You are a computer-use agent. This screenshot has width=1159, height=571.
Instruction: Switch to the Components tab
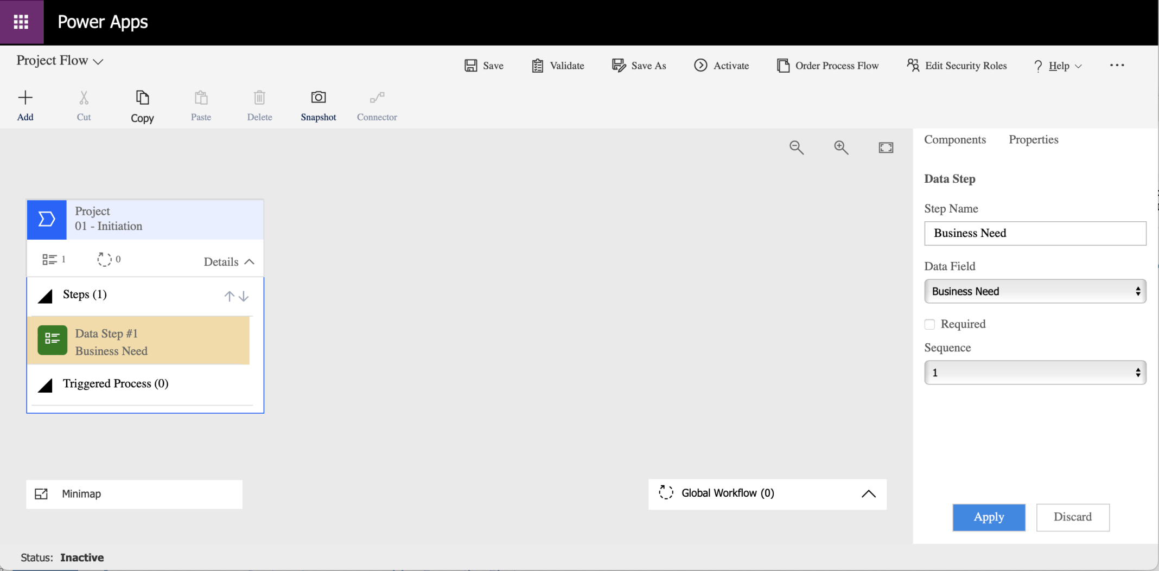[x=954, y=139]
